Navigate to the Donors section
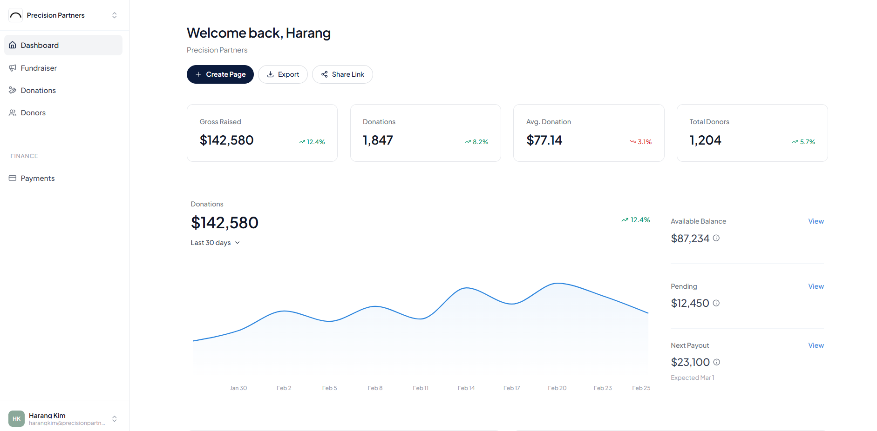Viewport: 877px width, 431px height. tap(33, 113)
